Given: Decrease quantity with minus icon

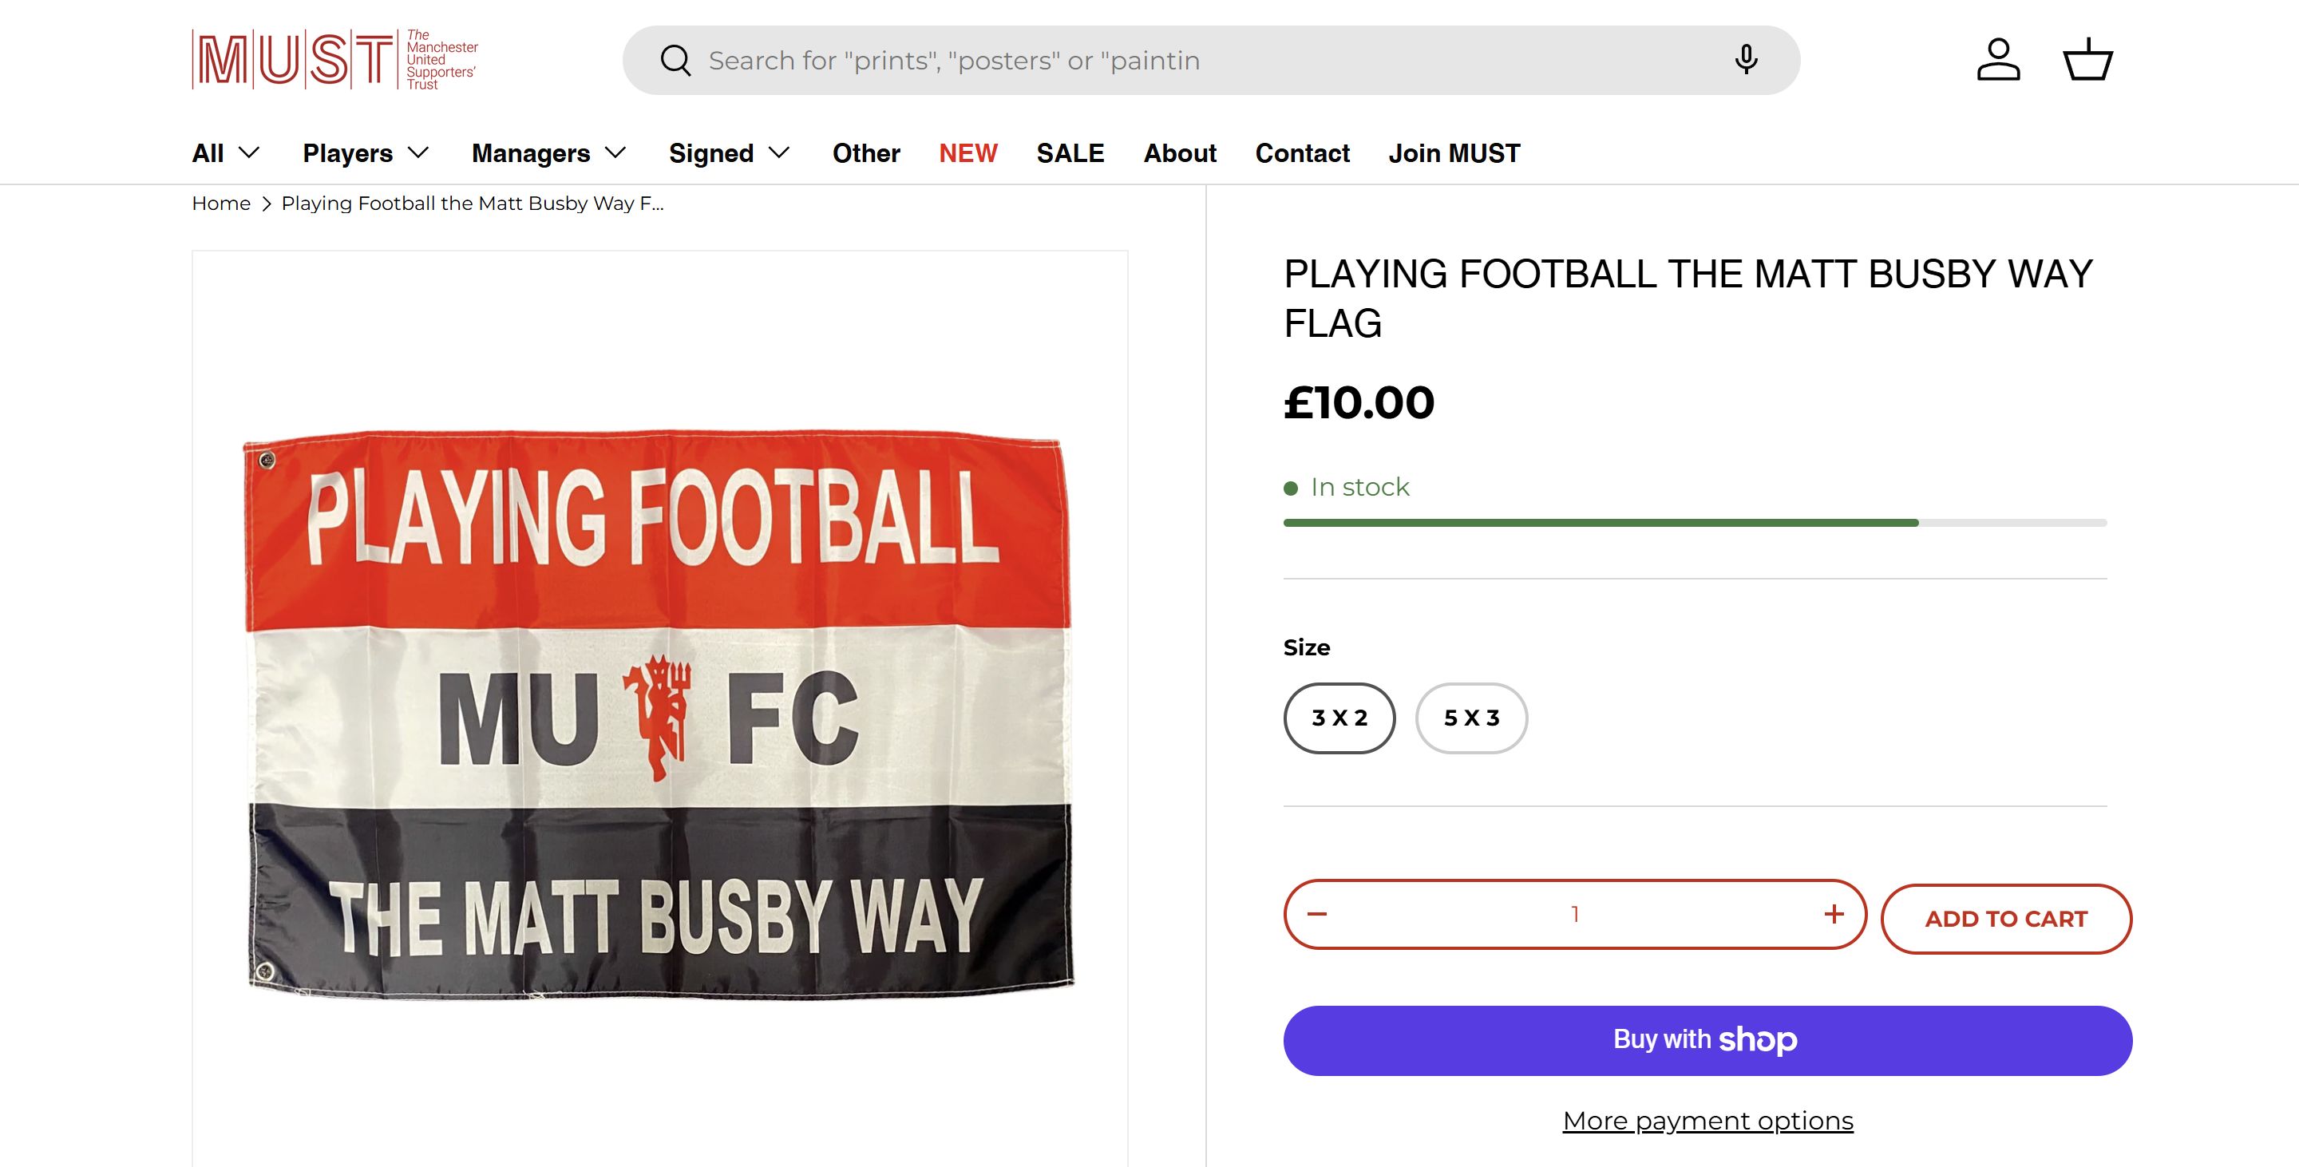Looking at the screenshot, I should click(x=1317, y=914).
